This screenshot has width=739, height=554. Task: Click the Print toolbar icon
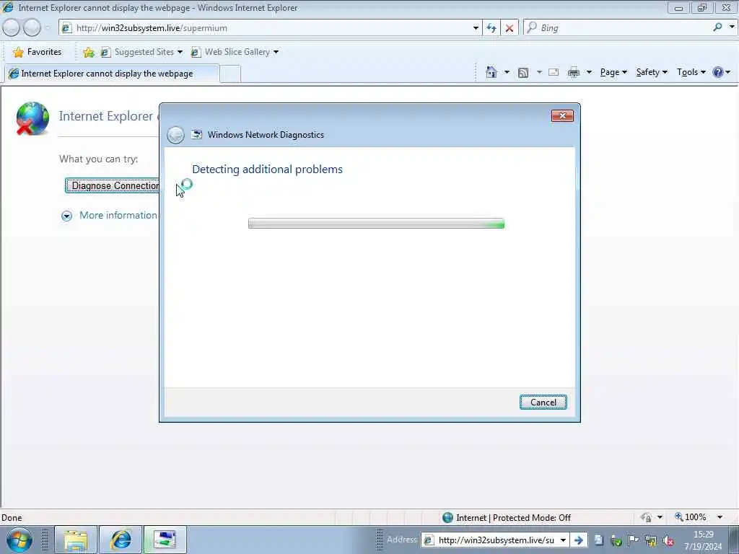[574, 73]
